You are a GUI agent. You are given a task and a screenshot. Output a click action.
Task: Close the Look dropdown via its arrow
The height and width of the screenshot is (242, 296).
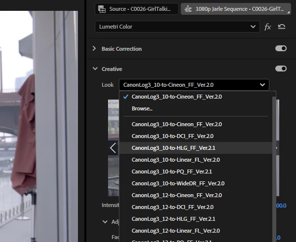pos(262,85)
